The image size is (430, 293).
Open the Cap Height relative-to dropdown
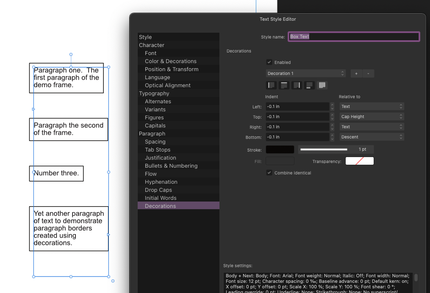click(x=372, y=116)
